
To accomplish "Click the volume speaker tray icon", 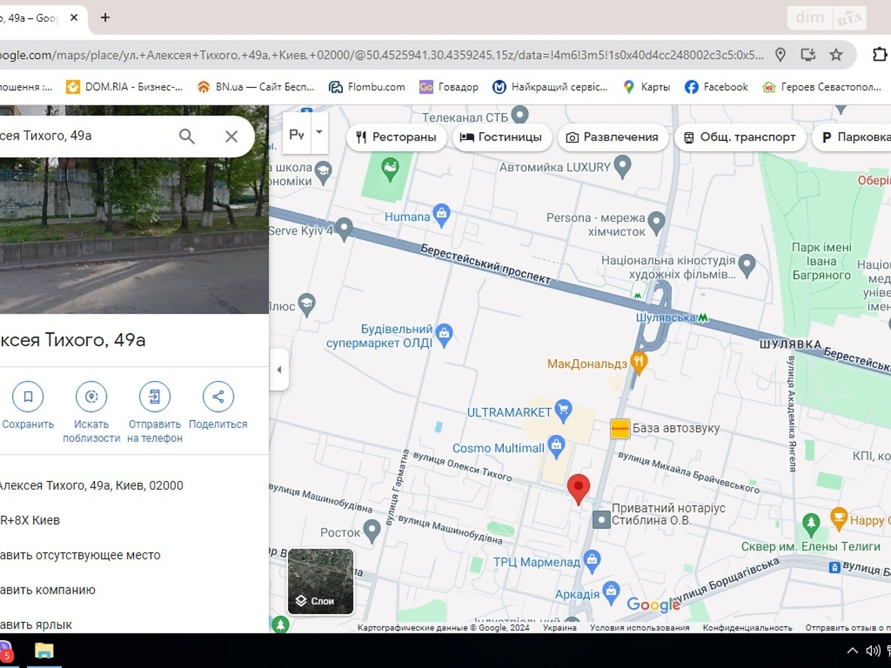I will [873, 651].
